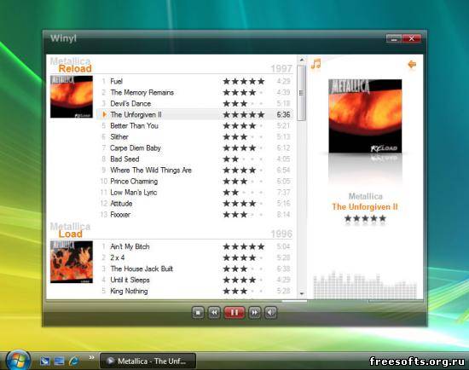This screenshot has height=370, width=469.
Task: Open Internet Explorer from the taskbar
Action: click(x=74, y=361)
